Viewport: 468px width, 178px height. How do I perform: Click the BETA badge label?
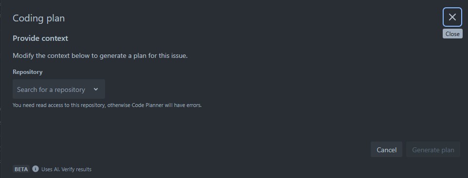tap(21, 169)
